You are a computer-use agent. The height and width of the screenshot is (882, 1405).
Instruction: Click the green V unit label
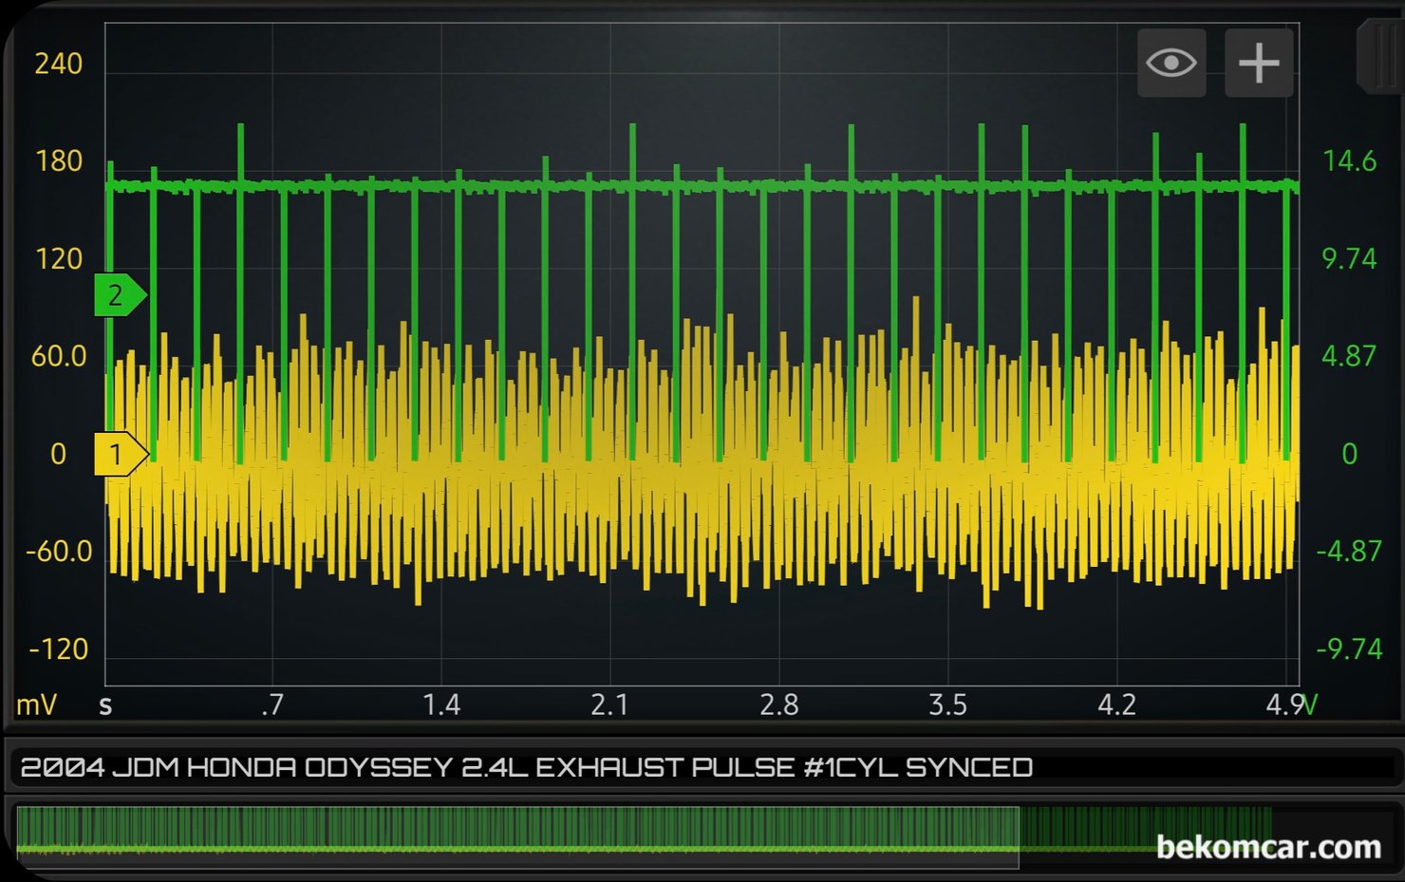1310,705
